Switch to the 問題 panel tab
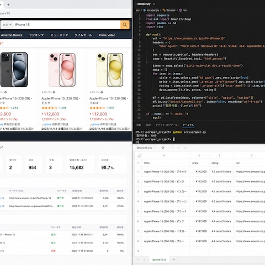The height and width of the screenshot is (265, 265). [x=139, y=125]
